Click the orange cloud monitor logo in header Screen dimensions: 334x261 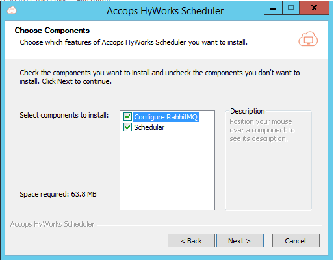pyautogui.click(x=308, y=39)
